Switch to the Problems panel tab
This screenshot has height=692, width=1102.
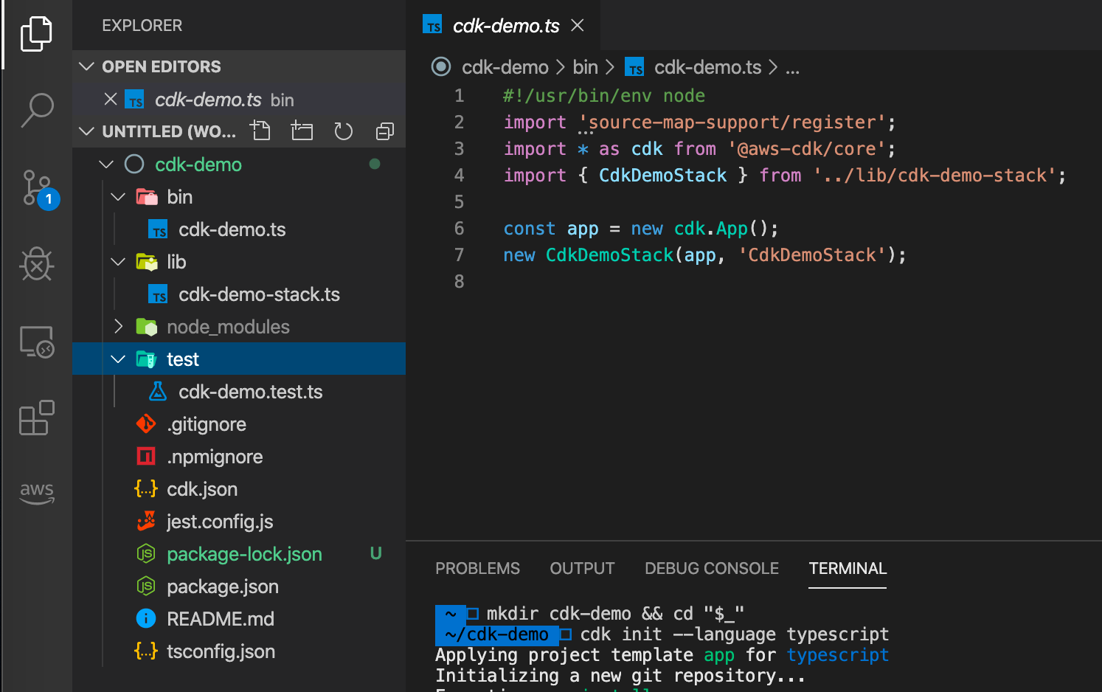point(477,568)
